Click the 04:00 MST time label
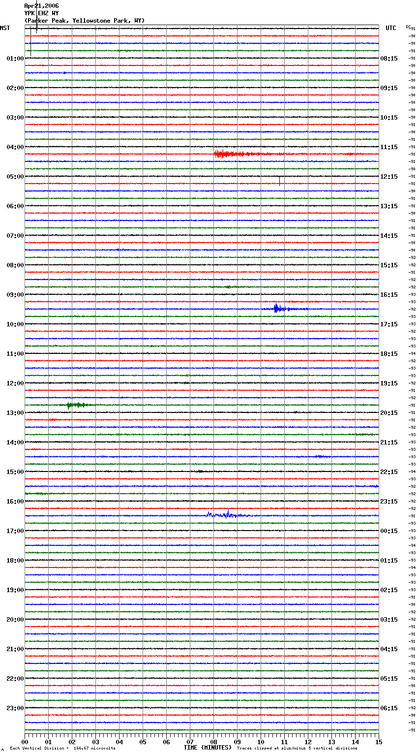 15,147
